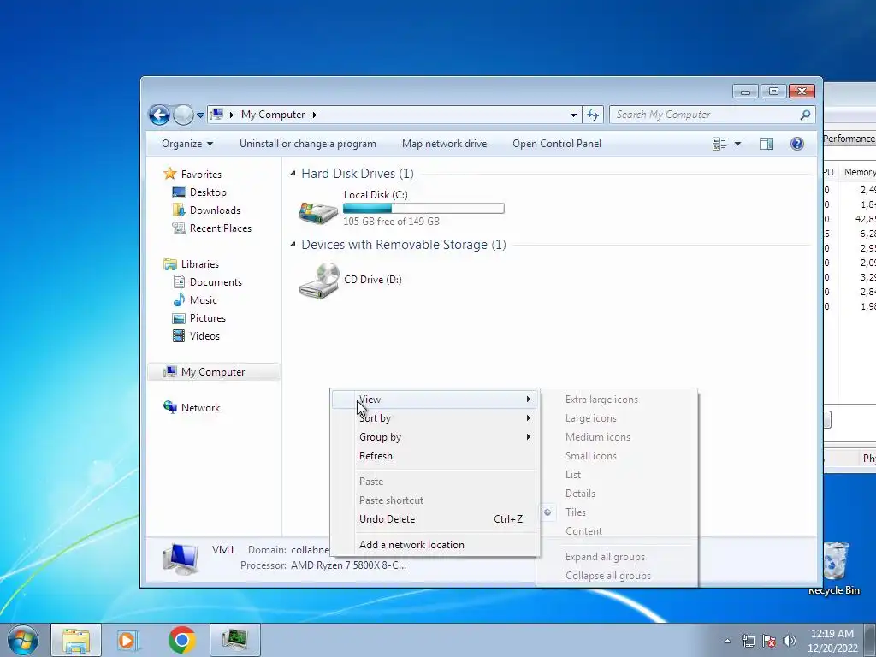
Task: Open Windows Media Player from taskbar
Action: (127, 640)
